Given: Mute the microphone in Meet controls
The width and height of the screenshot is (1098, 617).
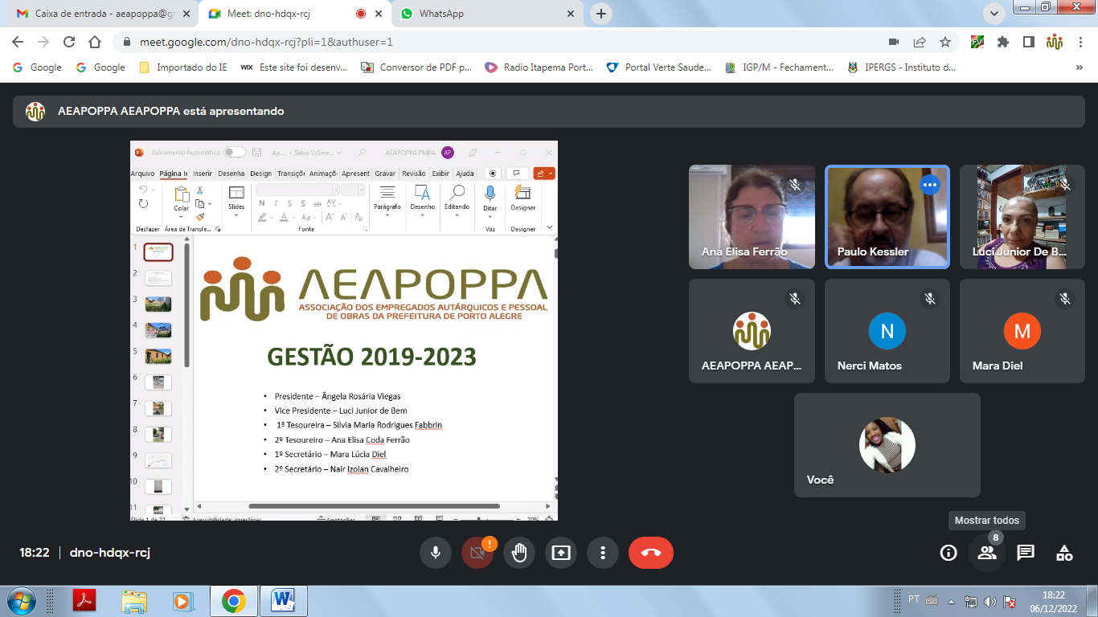Looking at the screenshot, I should coord(436,553).
